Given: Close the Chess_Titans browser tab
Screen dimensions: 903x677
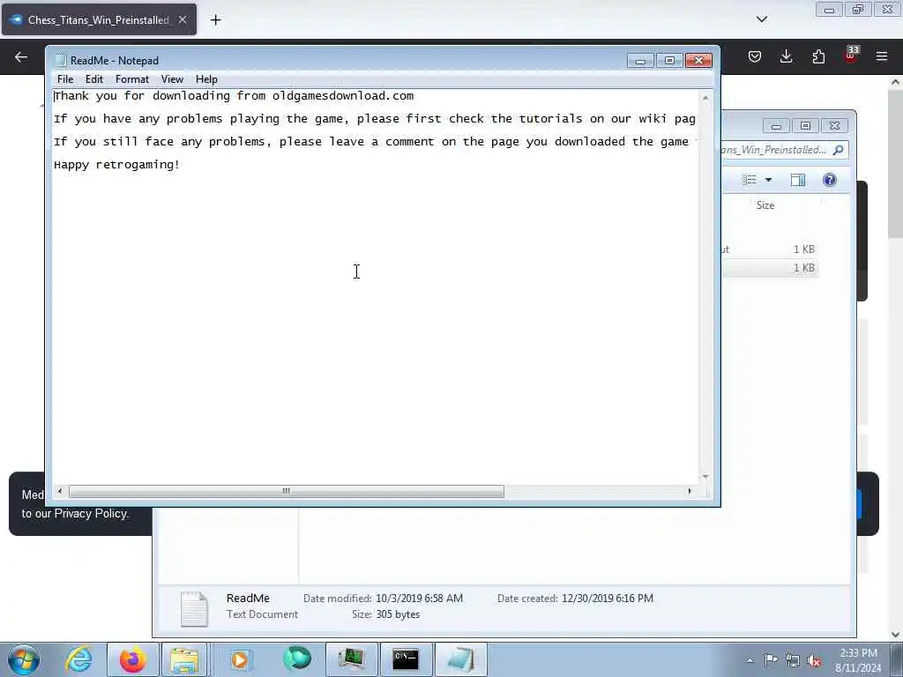Looking at the screenshot, I should pyautogui.click(x=182, y=19).
